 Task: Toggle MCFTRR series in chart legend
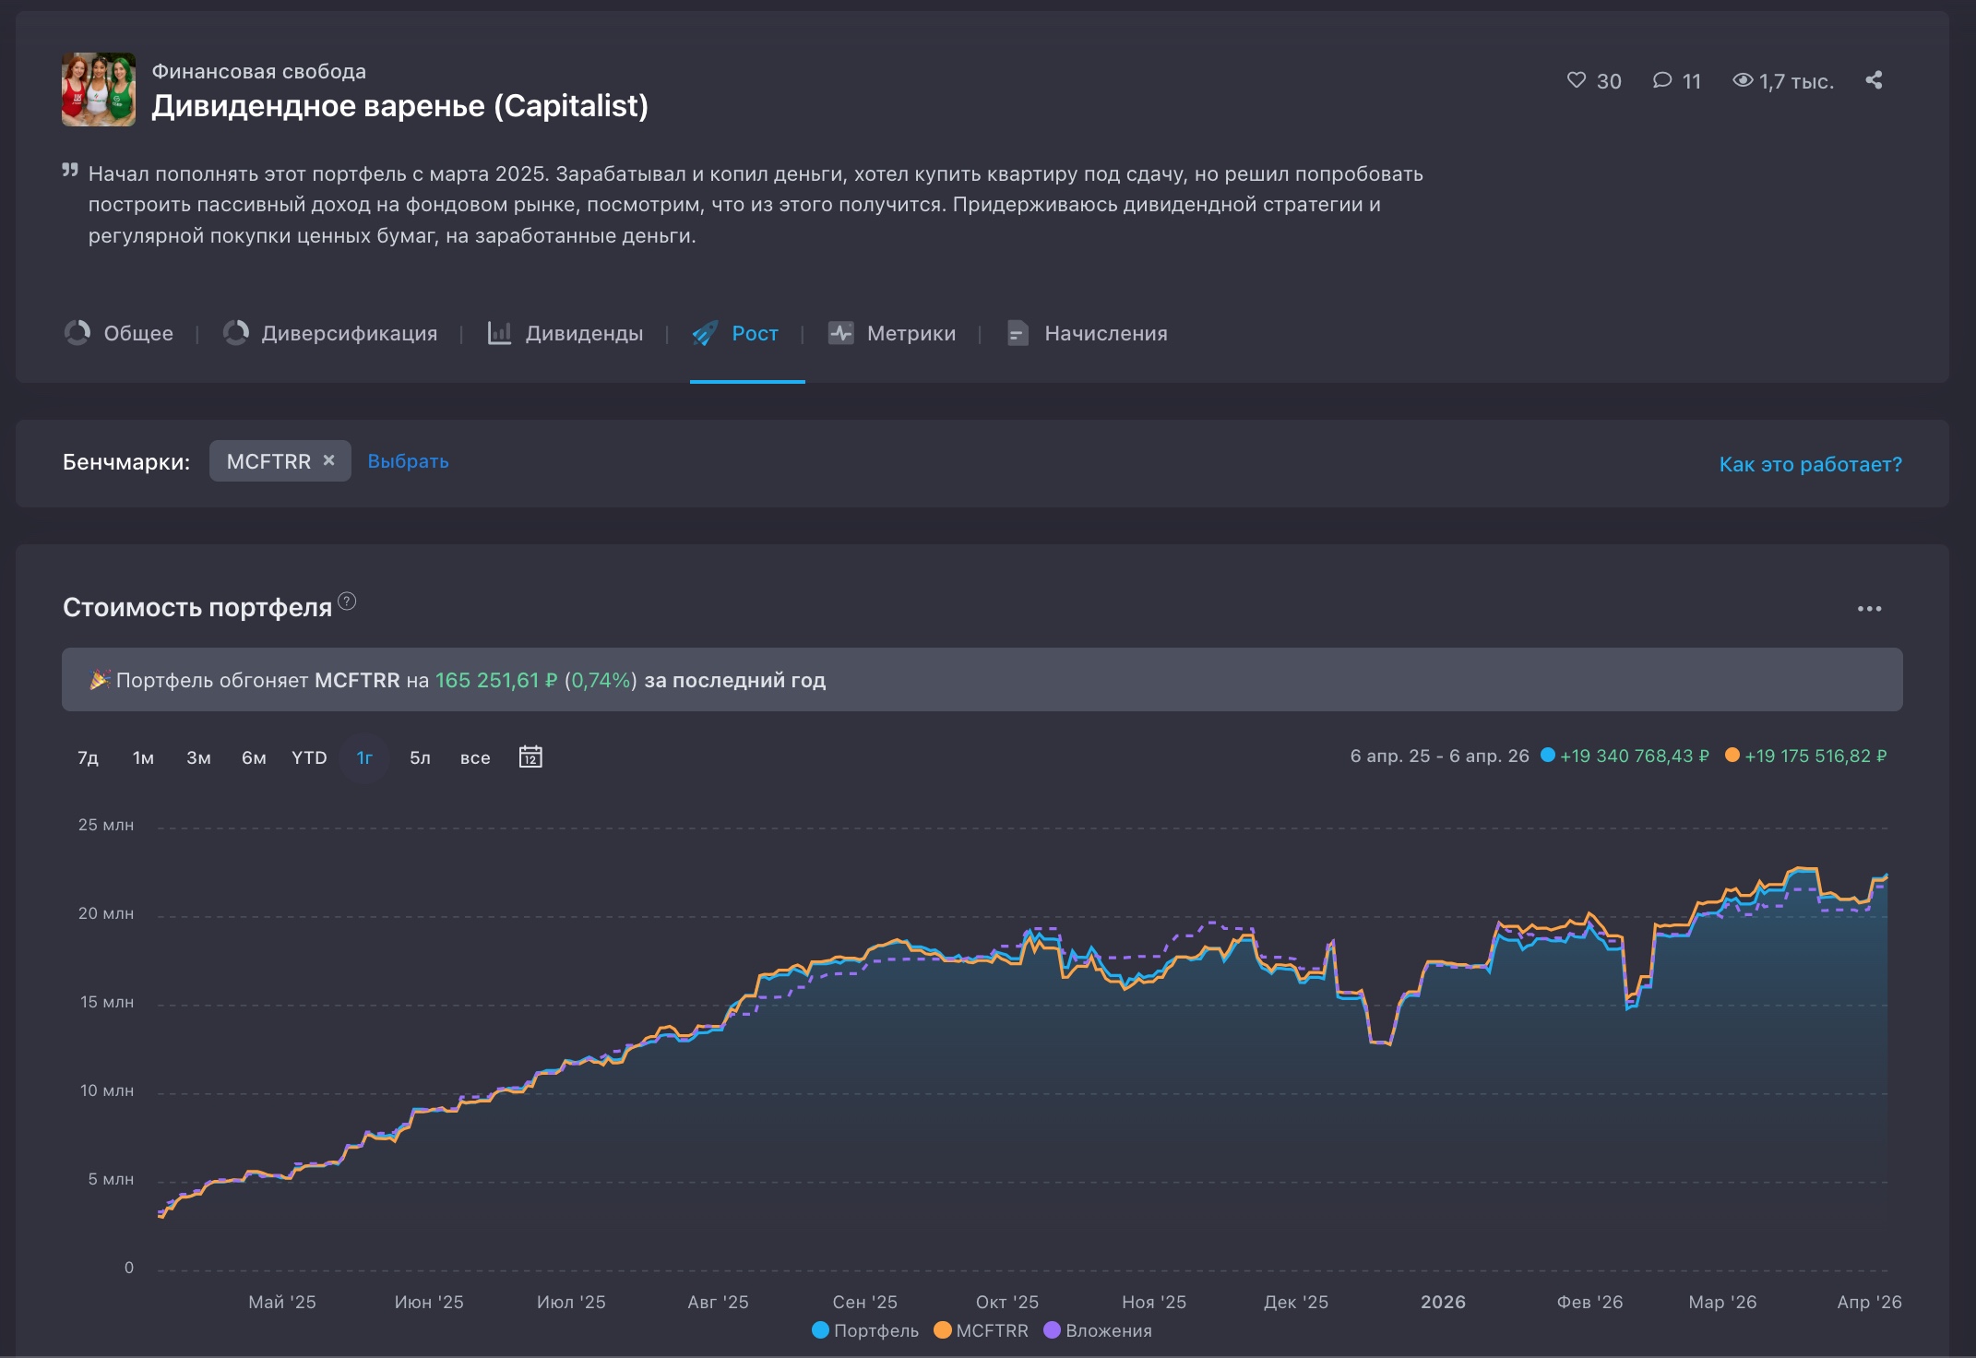[x=982, y=1330]
